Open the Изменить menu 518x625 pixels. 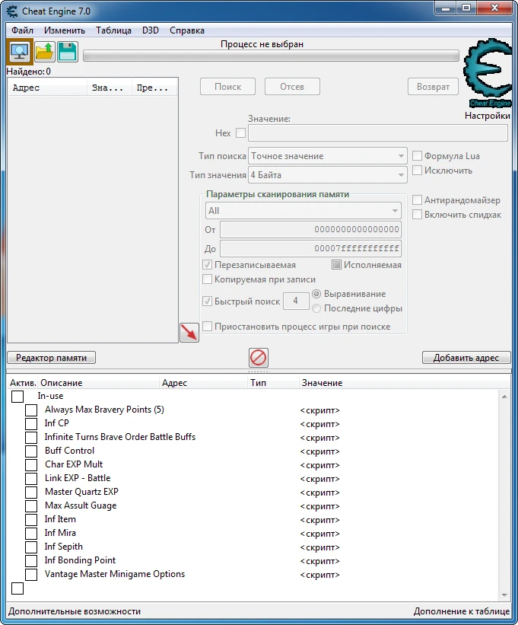point(65,30)
